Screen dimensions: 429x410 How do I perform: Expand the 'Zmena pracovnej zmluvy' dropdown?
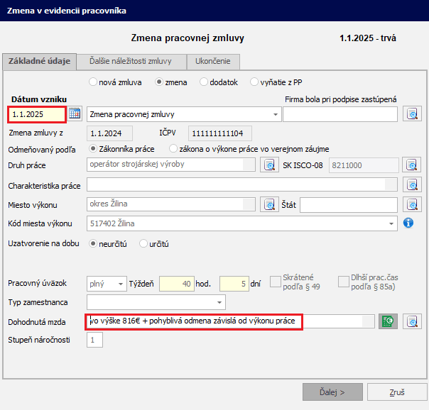click(x=276, y=114)
